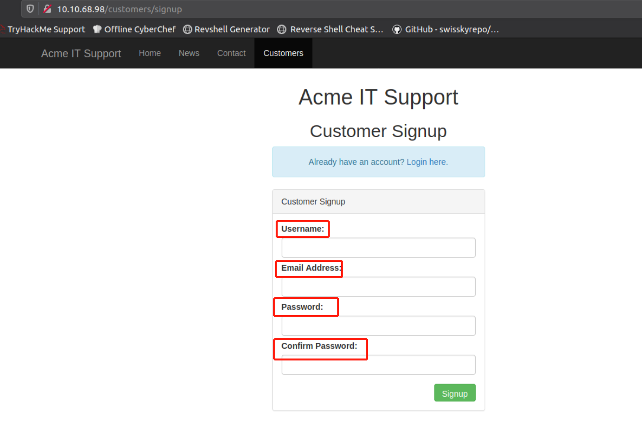Screen dimensions: 642x422
Task: Click the Confirm Password input field
Action: [378, 365]
